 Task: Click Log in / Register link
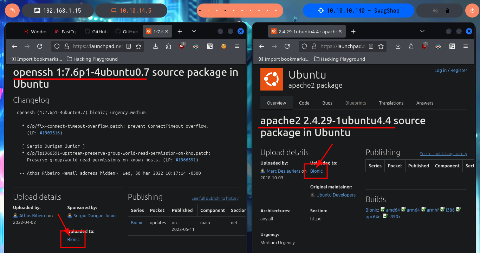(451, 71)
